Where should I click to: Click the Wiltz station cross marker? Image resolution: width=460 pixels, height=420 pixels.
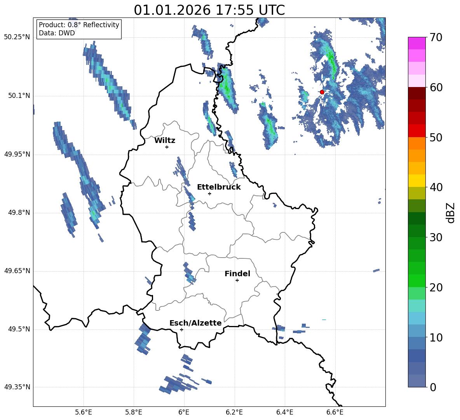click(x=167, y=147)
